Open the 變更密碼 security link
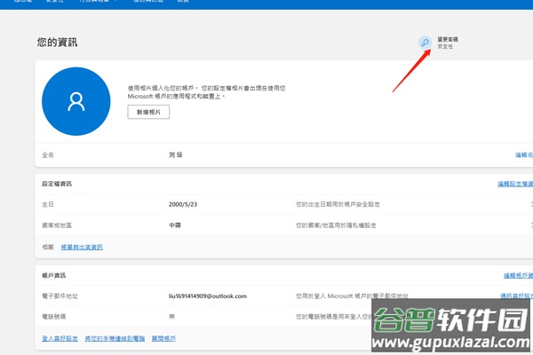533x355 pixels. (x=448, y=39)
